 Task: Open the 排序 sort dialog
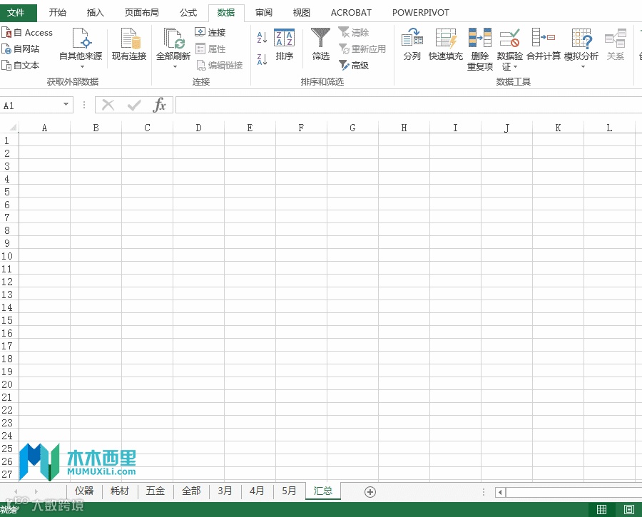(x=284, y=44)
